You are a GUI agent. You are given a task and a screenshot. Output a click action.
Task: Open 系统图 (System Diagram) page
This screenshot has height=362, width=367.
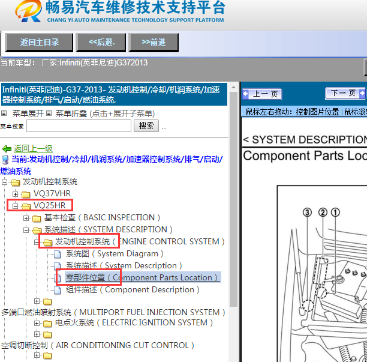pyautogui.click(x=115, y=253)
